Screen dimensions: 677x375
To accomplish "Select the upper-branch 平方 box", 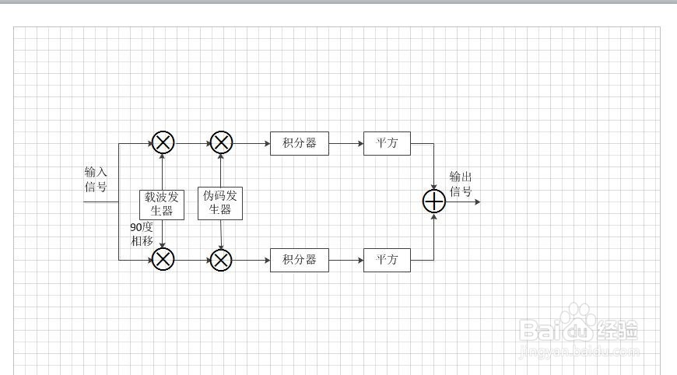I will tap(387, 143).
